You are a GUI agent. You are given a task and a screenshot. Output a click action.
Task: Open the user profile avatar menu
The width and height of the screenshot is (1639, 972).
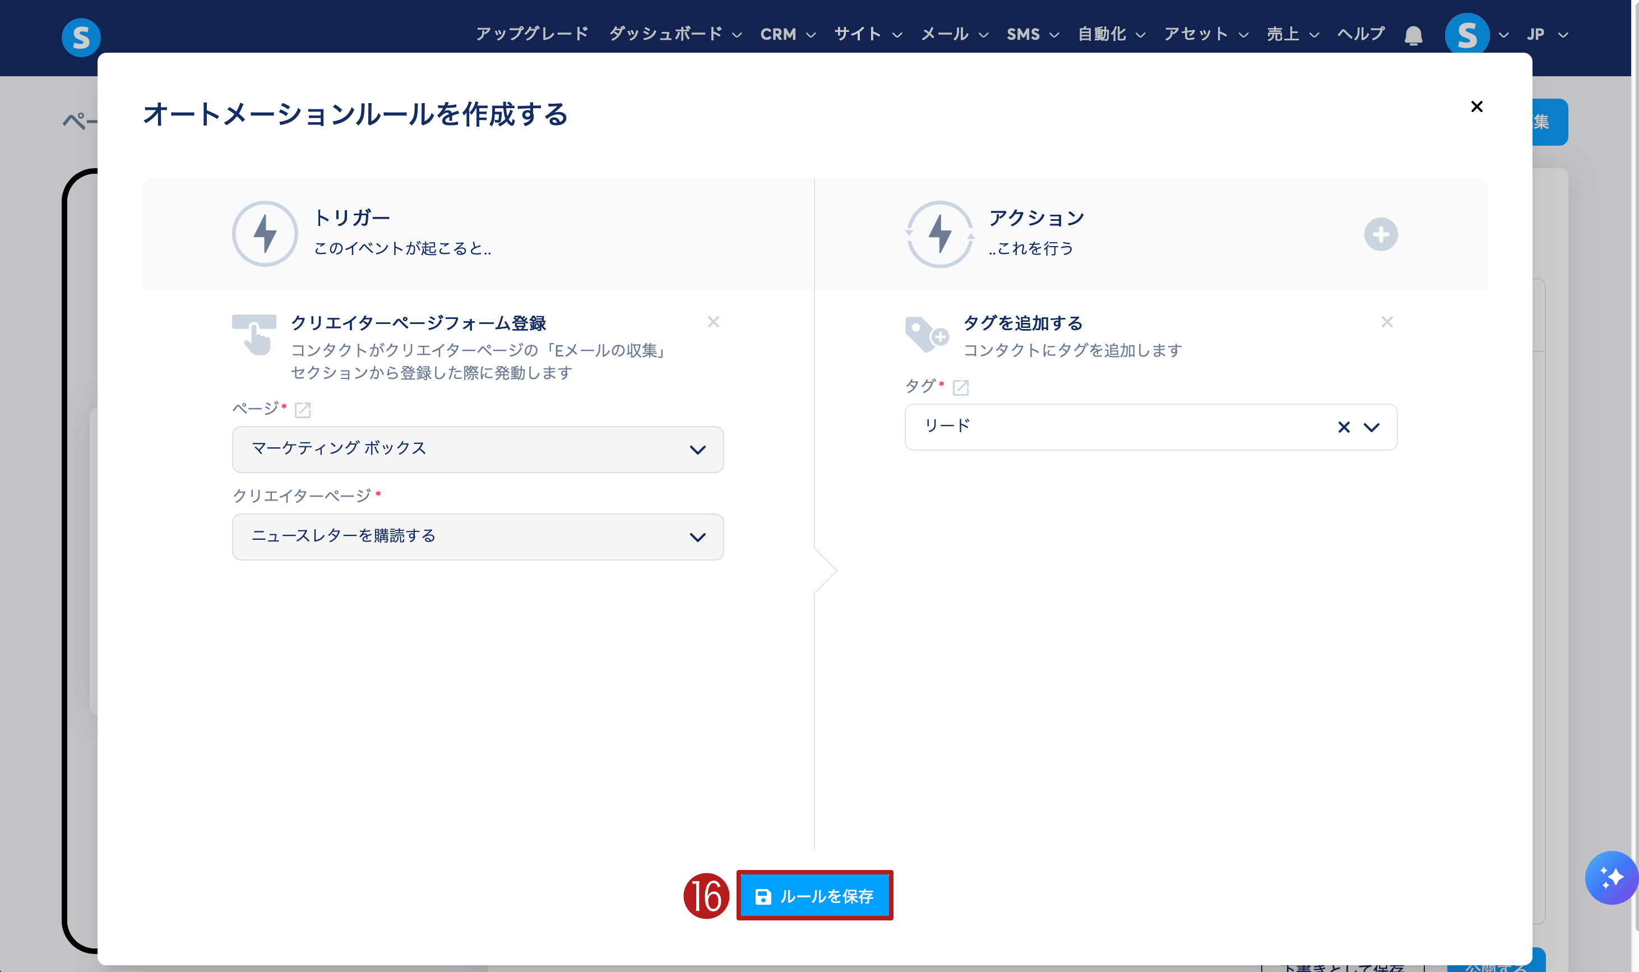pos(1466,35)
